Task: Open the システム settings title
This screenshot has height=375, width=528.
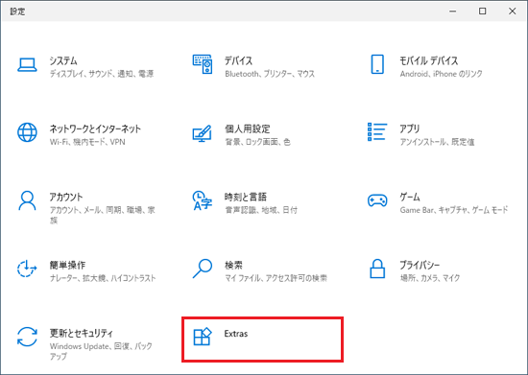Action: [63, 60]
